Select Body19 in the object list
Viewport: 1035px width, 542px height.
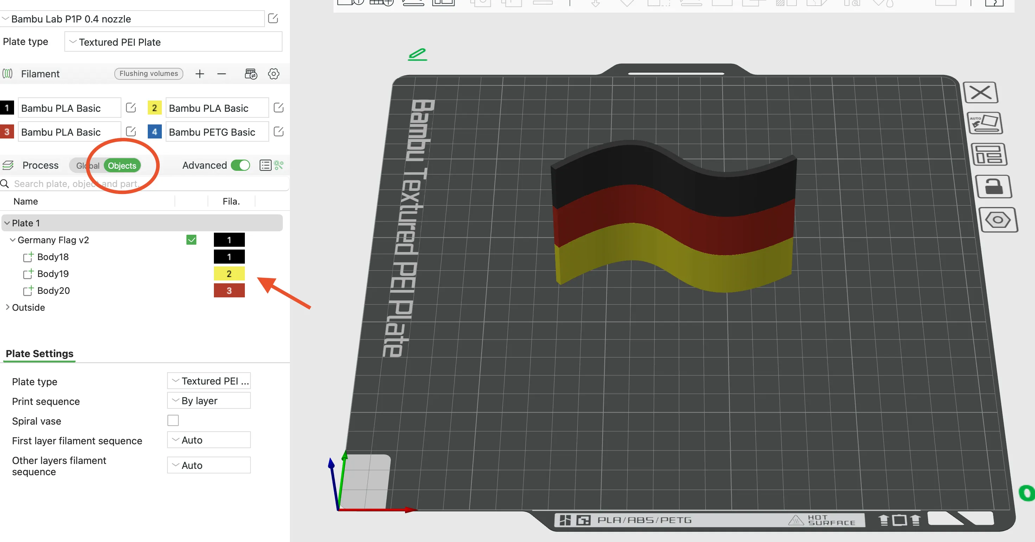pos(53,274)
